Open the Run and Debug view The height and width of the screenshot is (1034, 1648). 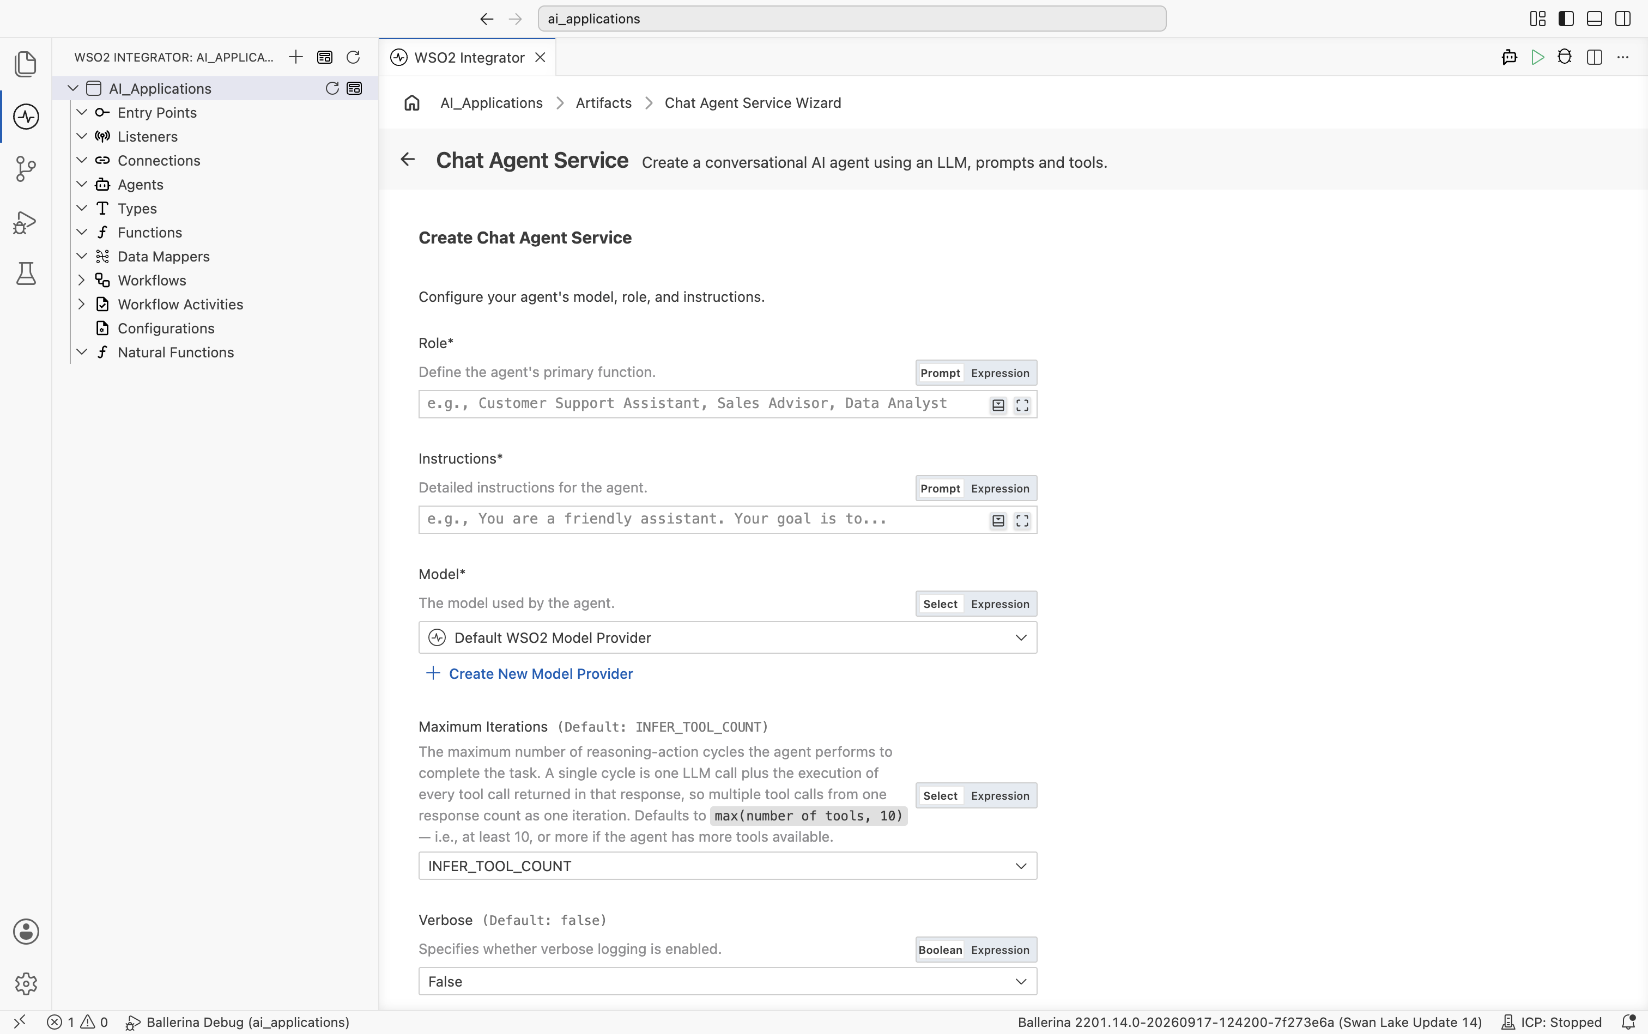tap(26, 222)
